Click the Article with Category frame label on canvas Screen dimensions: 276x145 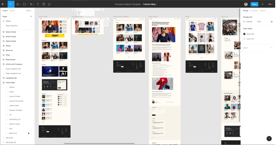point(121,17)
